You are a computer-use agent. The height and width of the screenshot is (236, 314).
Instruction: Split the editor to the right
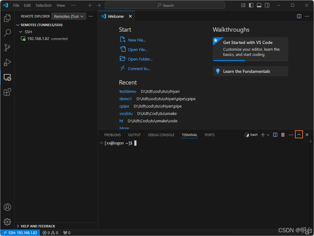(x=299, y=16)
